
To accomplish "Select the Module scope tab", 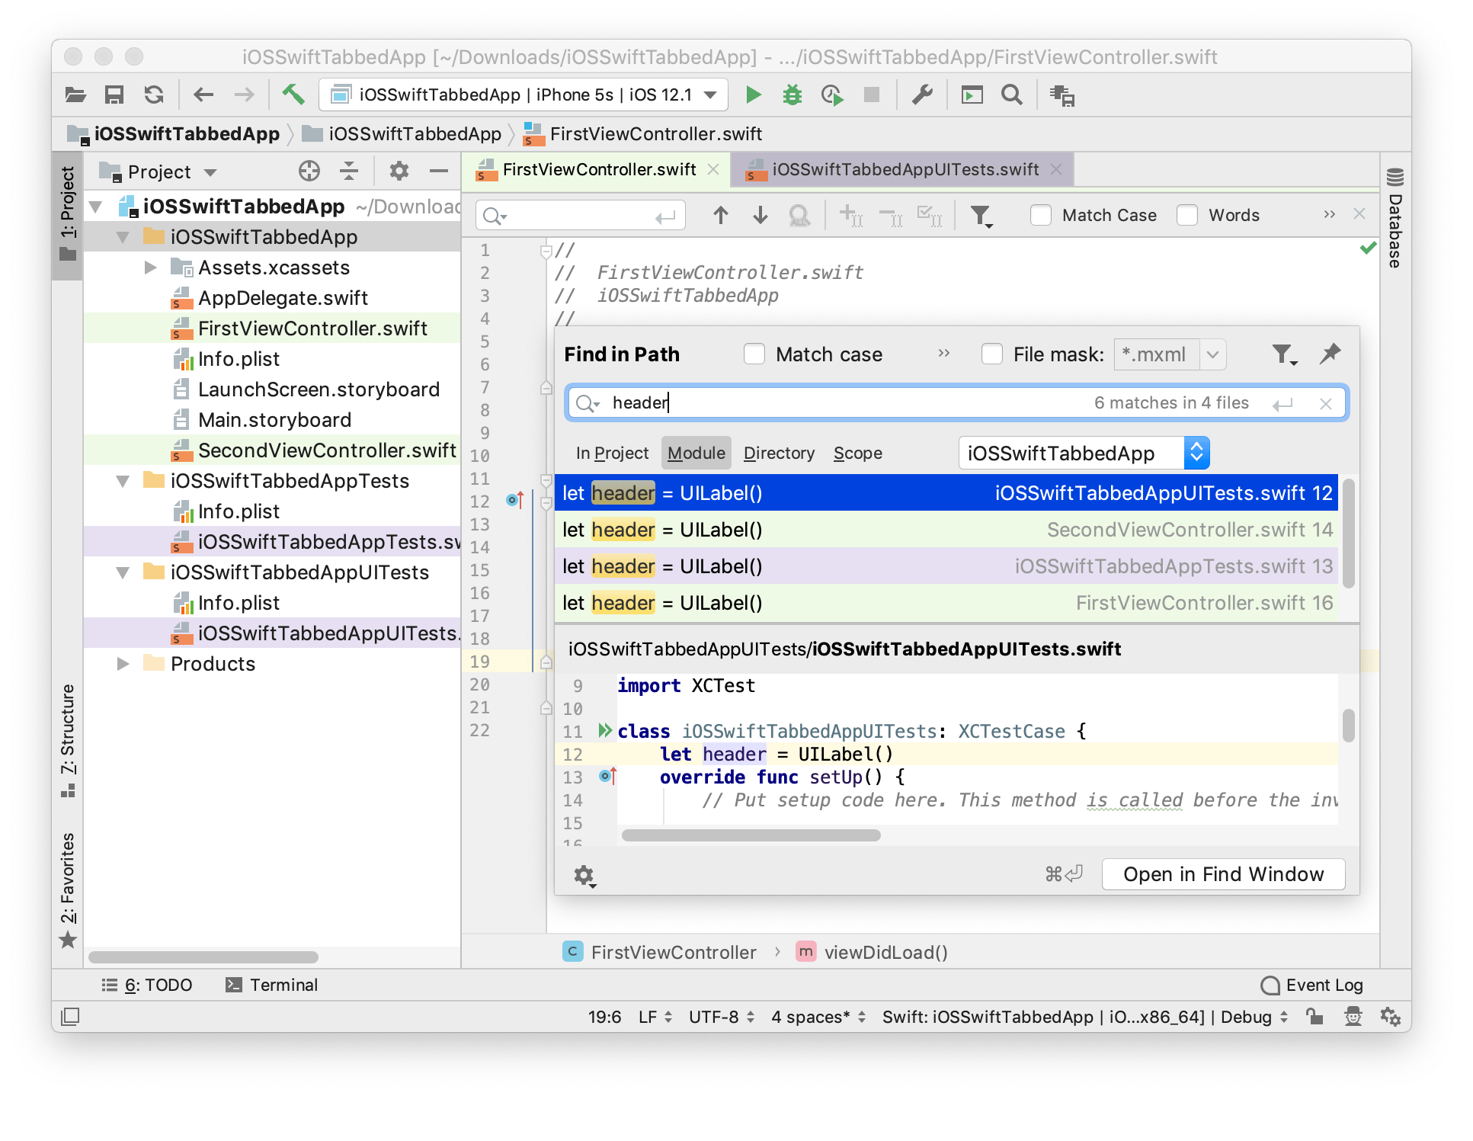I will 696,454.
